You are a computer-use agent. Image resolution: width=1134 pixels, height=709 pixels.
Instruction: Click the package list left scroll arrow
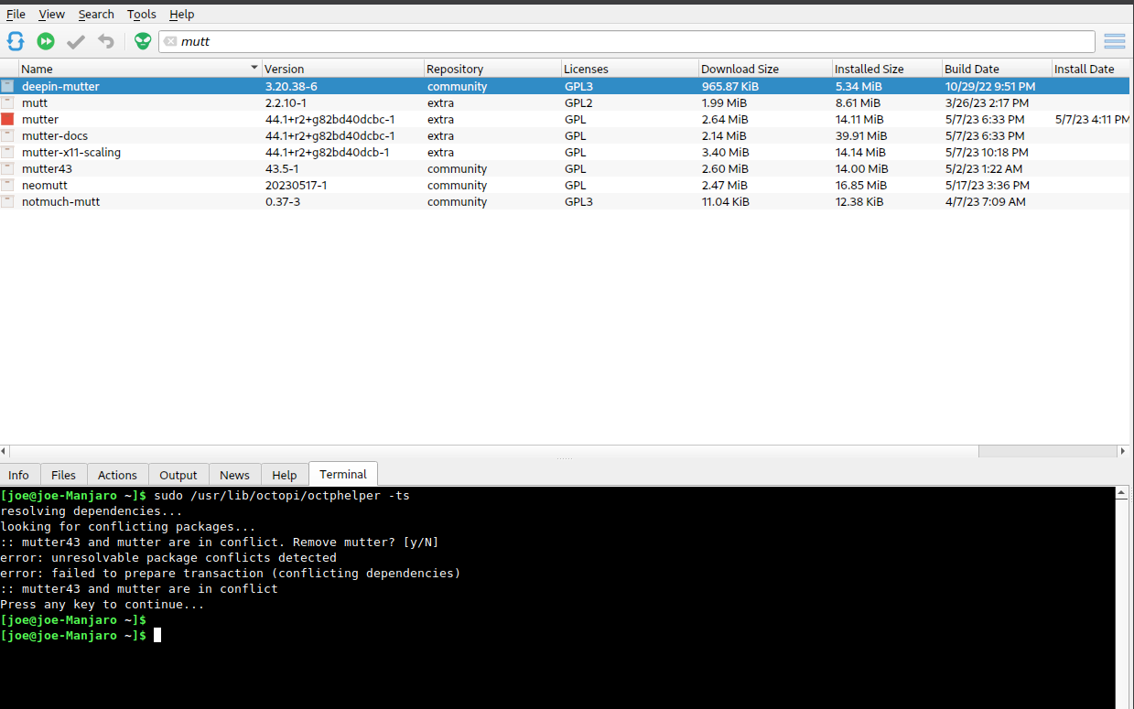(5, 451)
